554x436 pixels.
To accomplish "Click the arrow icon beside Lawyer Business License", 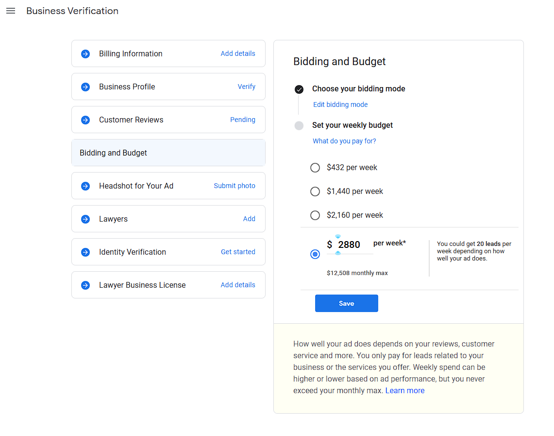I will point(85,285).
